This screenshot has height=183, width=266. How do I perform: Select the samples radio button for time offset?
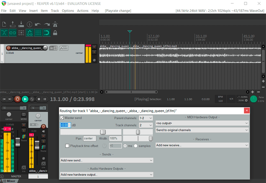(x=135, y=146)
